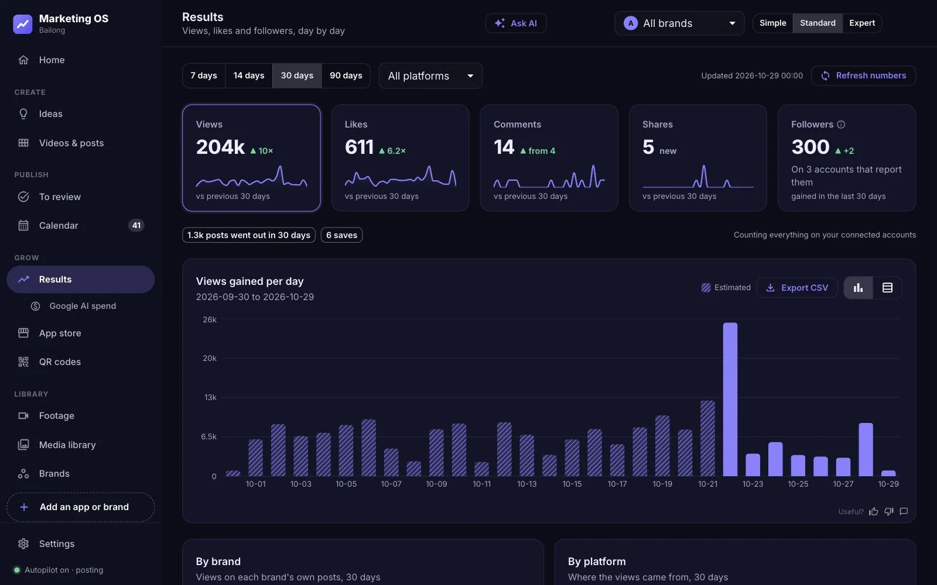Open Home from the sidebar
The width and height of the screenshot is (937, 585).
pyautogui.click(x=81, y=60)
